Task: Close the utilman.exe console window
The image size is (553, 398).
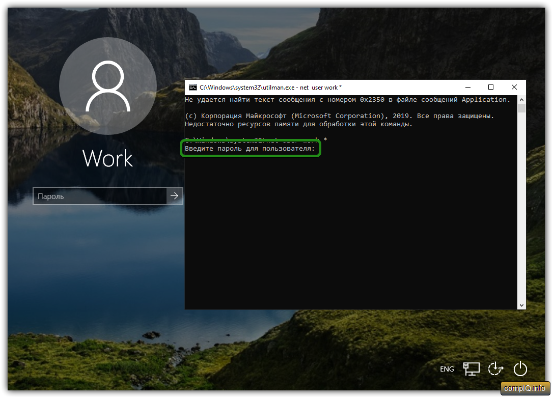Action: coord(514,88)
